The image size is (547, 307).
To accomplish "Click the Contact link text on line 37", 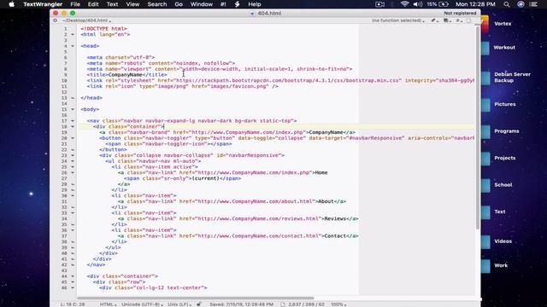I will pyautogui.click(x=335, y=235).
